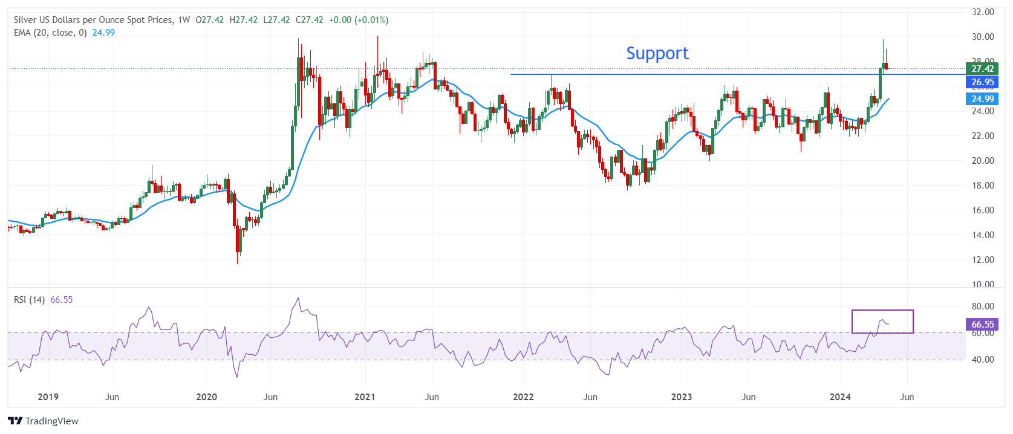Screen dimensions: 1013x434
Task: Click the 80.00 level on RSI axis
Action: click(x=983, y=306)
